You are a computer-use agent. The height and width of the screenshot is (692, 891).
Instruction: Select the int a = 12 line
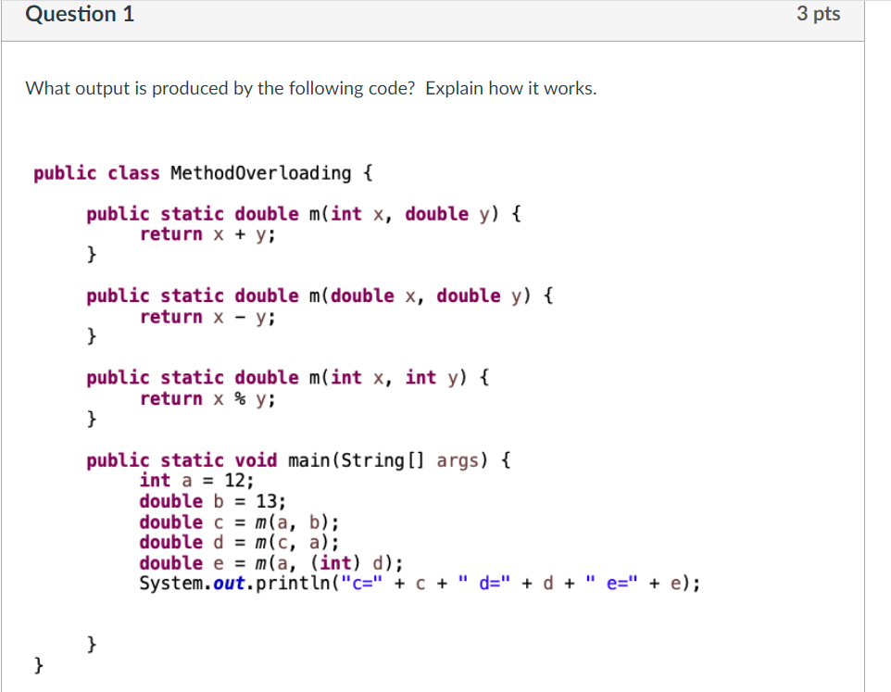tap(196, 480)
